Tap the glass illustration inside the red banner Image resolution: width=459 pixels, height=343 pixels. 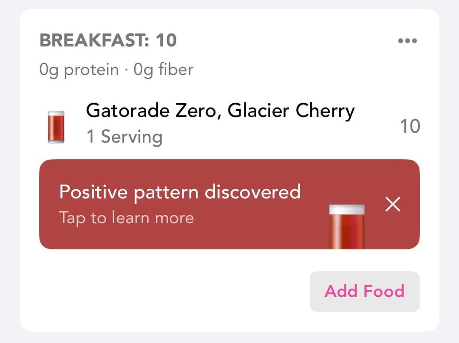pos(347,226)
